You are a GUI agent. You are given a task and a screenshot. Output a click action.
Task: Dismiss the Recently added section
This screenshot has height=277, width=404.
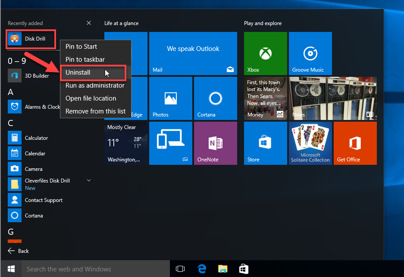89,23
